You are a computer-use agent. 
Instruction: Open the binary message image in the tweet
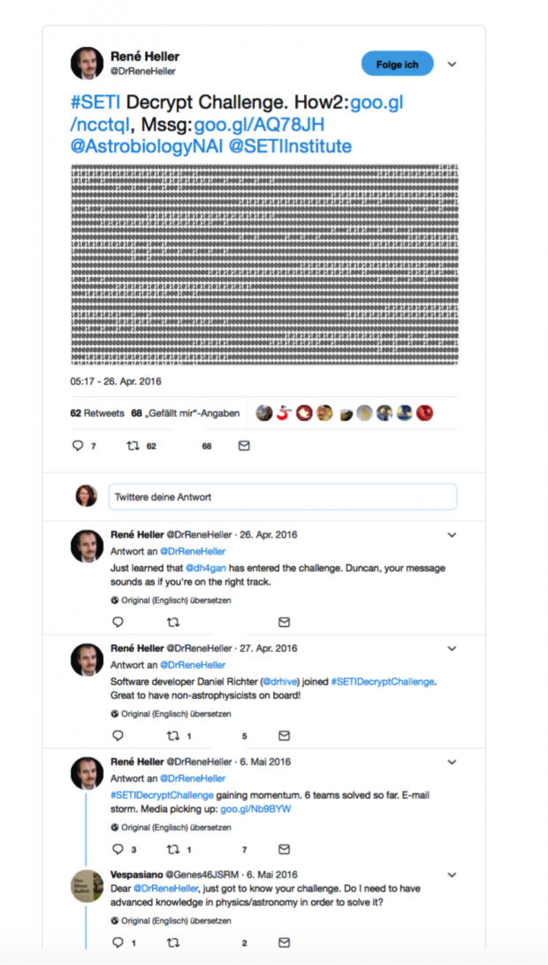tap(264, 264)
